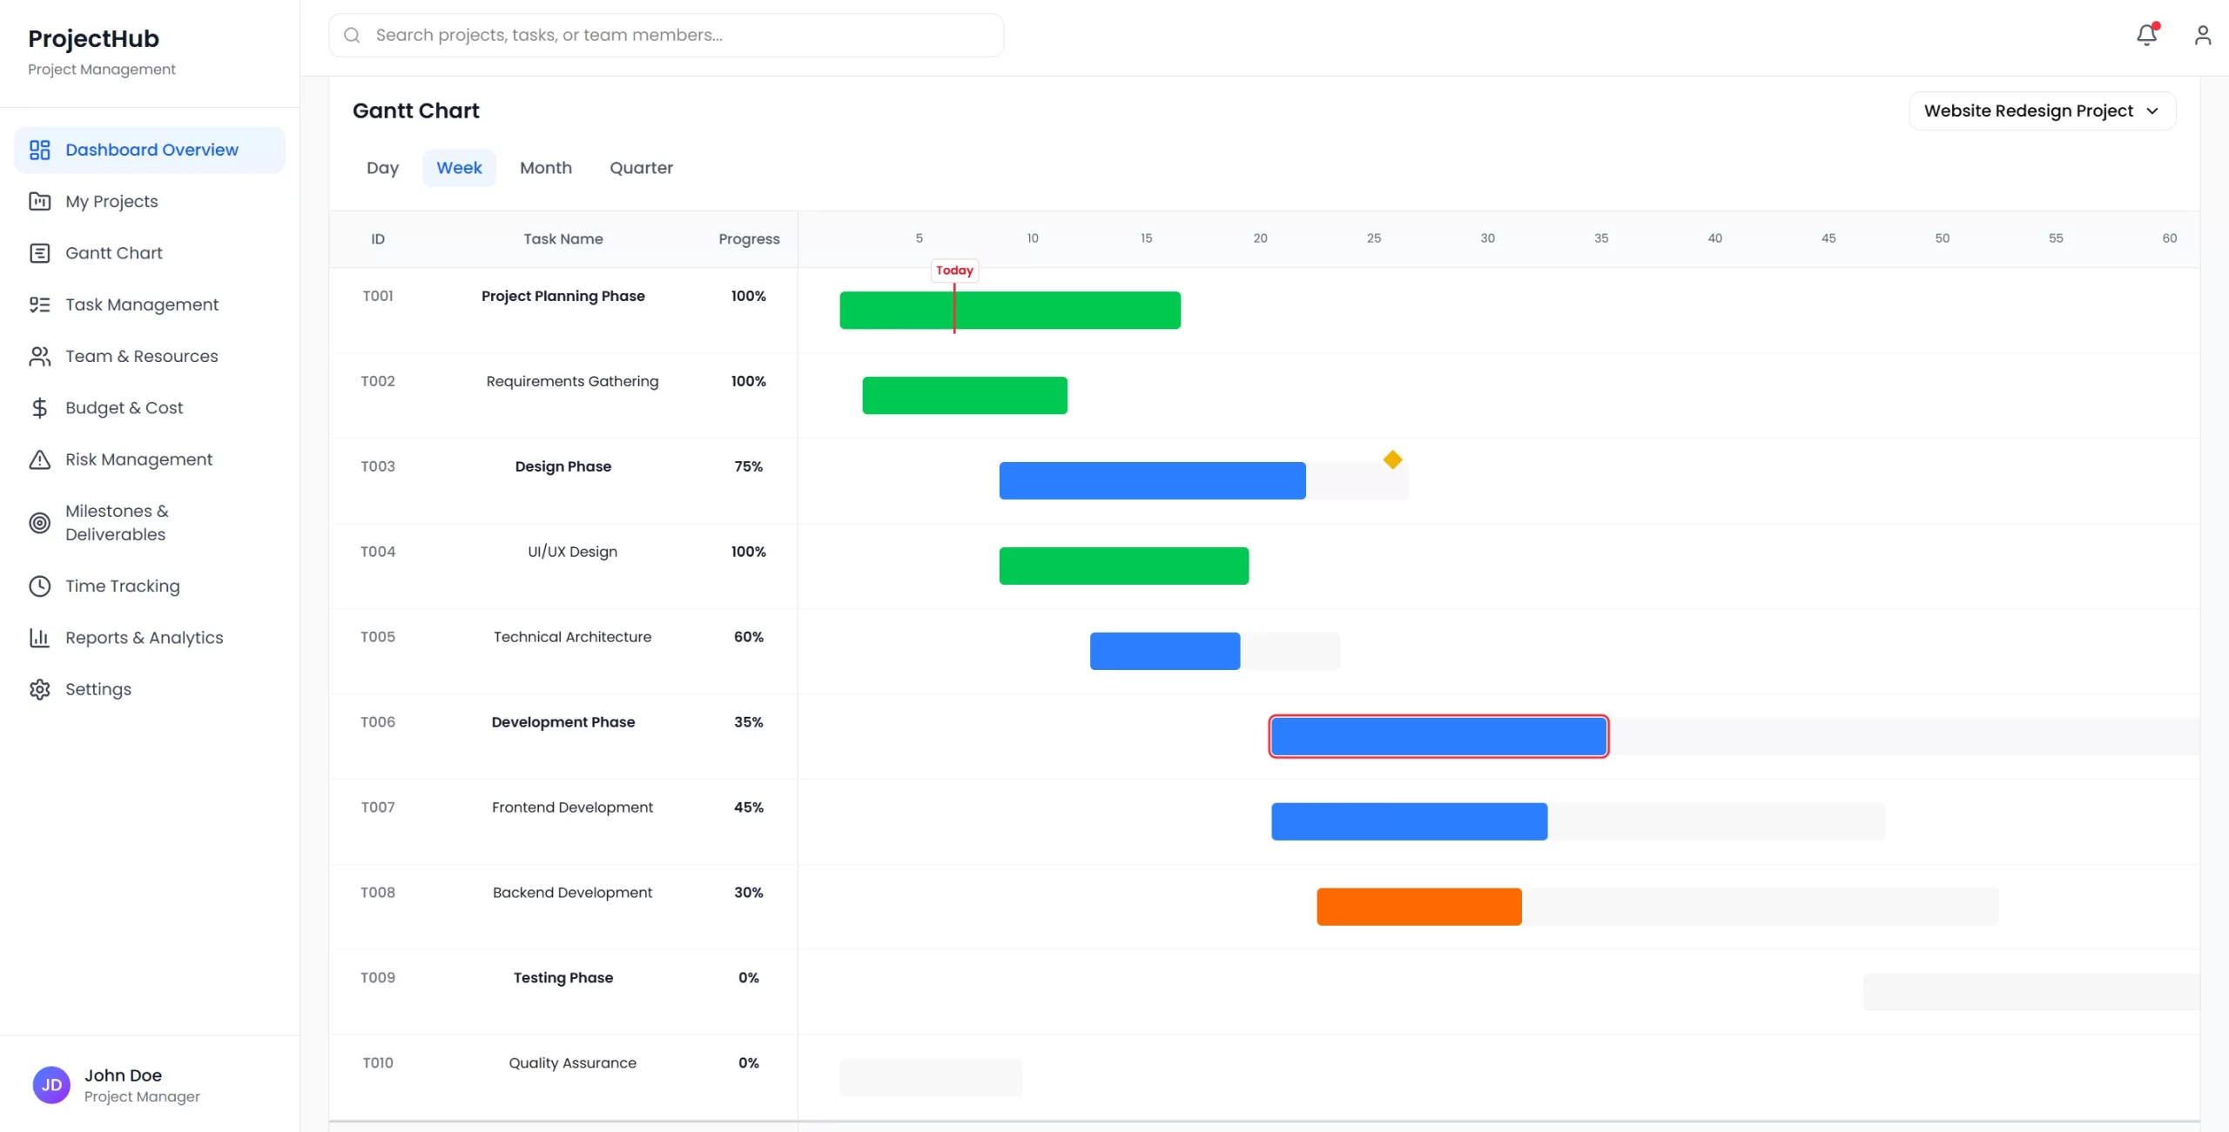2229x1132 pixels.
Task: Switch to Quarter view
Action: click(641, 167)
